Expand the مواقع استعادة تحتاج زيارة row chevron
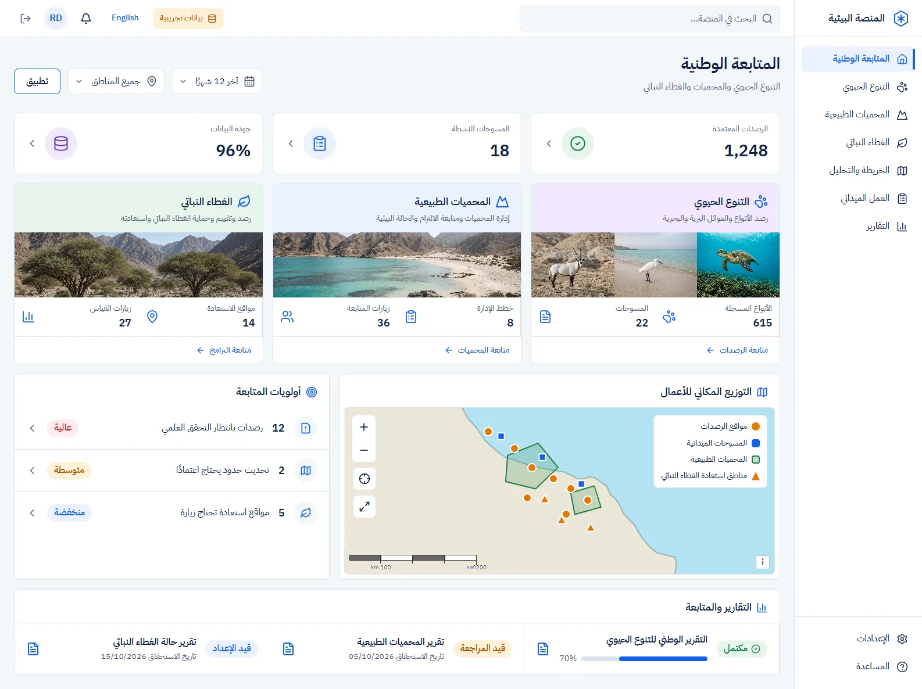This screenshot has height=689, width=922. click(x=32, y=513)
